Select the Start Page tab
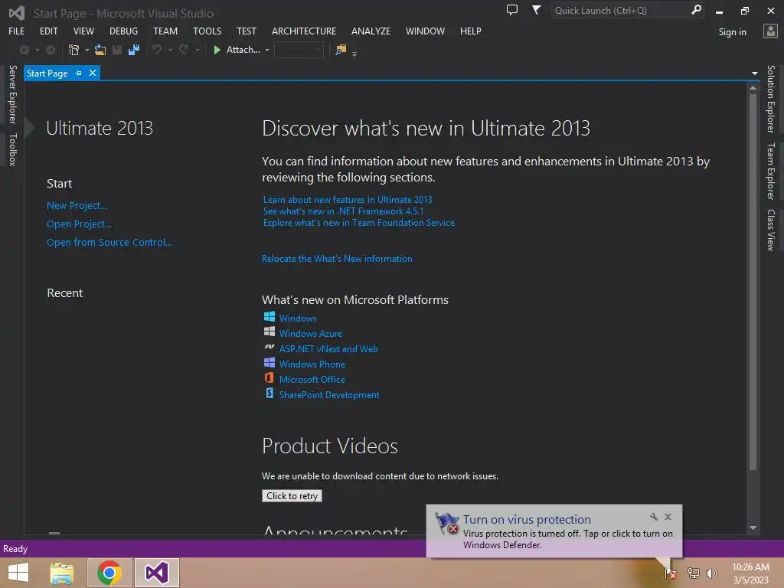Screen dimensions: 784x588 click(x=47, y=73)
